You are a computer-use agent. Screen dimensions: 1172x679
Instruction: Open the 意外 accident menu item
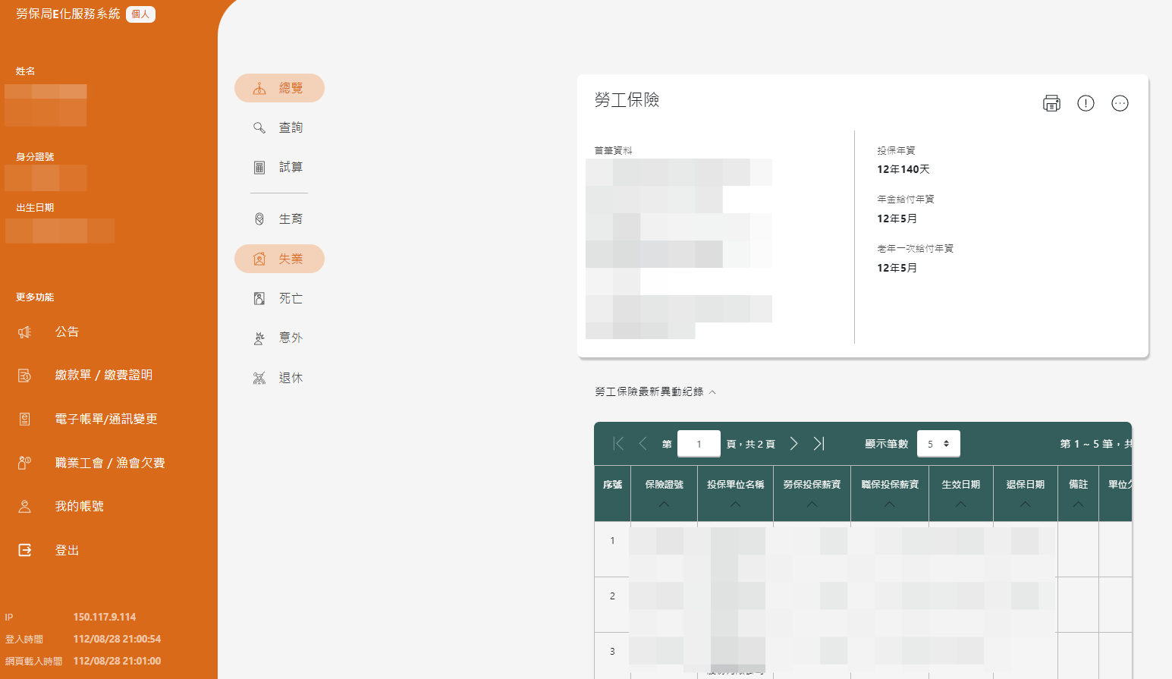click(x=279, y=338)
